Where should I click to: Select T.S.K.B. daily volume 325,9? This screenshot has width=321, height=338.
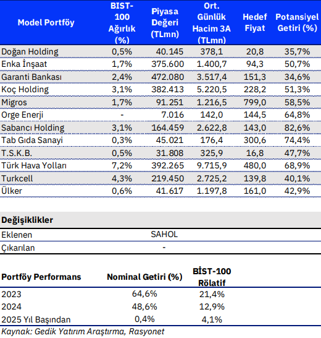tap(212, 154)
